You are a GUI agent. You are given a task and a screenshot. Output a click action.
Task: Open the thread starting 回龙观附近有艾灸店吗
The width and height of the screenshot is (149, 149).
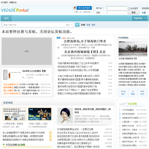79,136
